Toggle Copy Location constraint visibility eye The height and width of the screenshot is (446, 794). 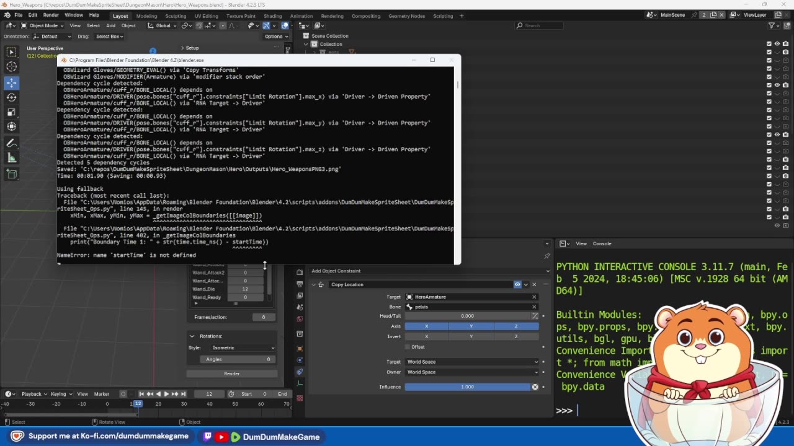click(x=517, y=284)
